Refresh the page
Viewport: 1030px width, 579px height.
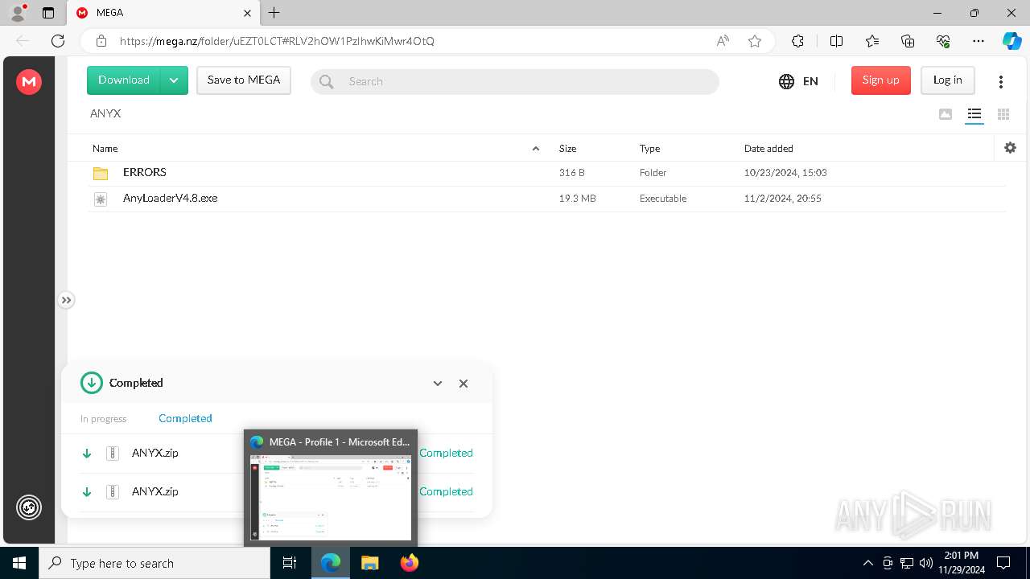pos(58,41)
